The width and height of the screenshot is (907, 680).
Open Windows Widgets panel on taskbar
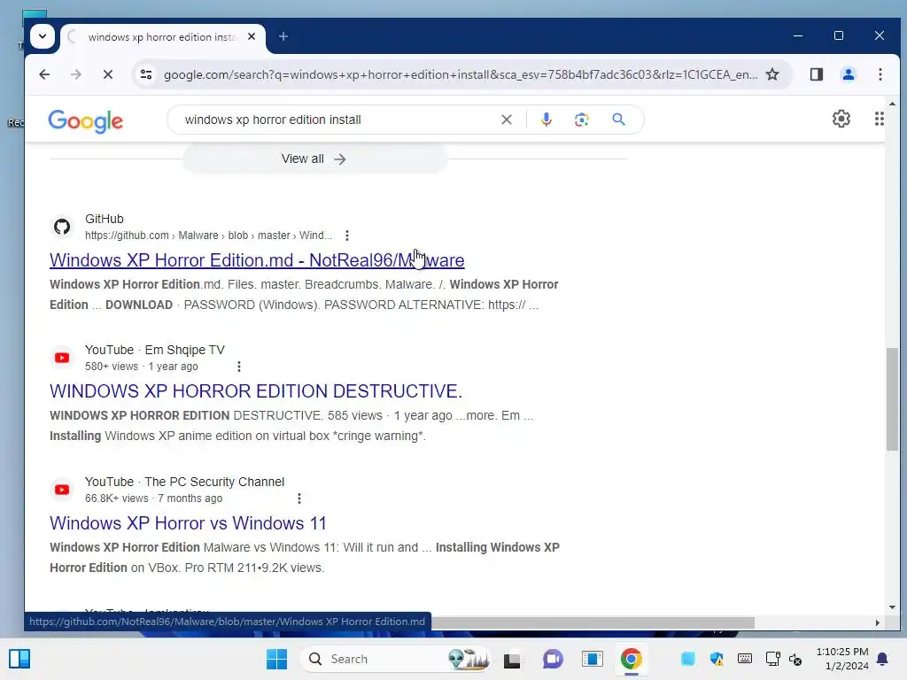click(x=19, y=659)
